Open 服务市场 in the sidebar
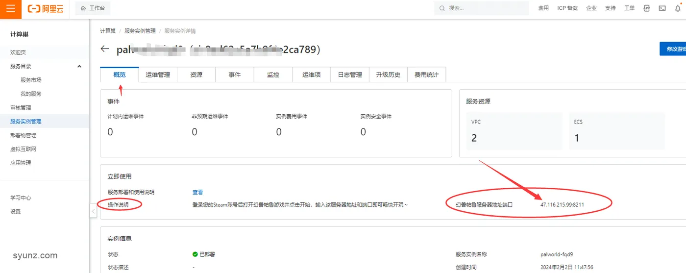 coord(31,80)
